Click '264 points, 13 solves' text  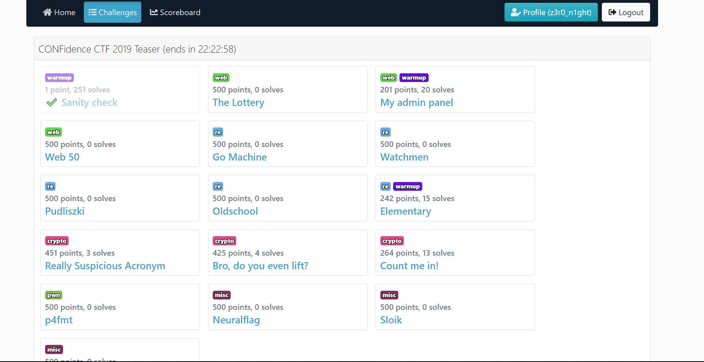[417, 253]
